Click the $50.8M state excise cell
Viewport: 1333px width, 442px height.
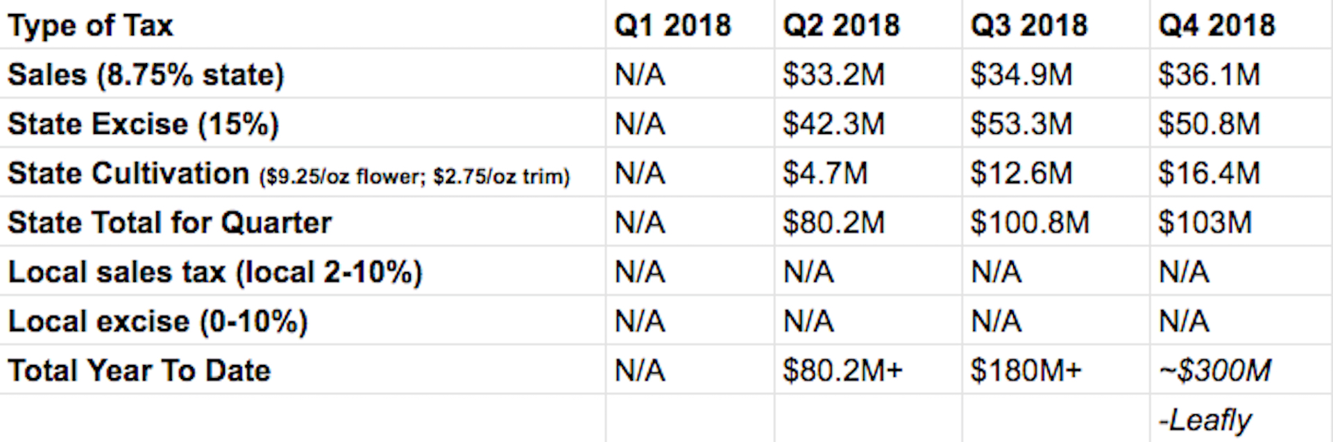tap(1209, 124)
